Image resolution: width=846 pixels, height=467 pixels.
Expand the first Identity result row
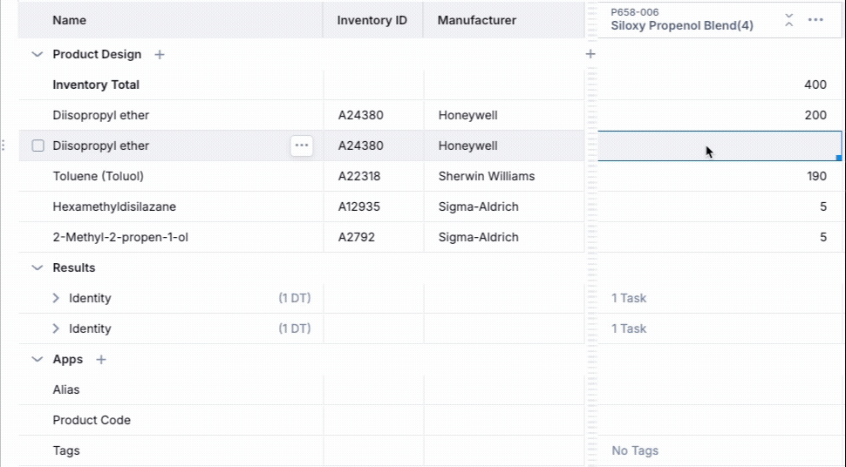coord(56,299)
